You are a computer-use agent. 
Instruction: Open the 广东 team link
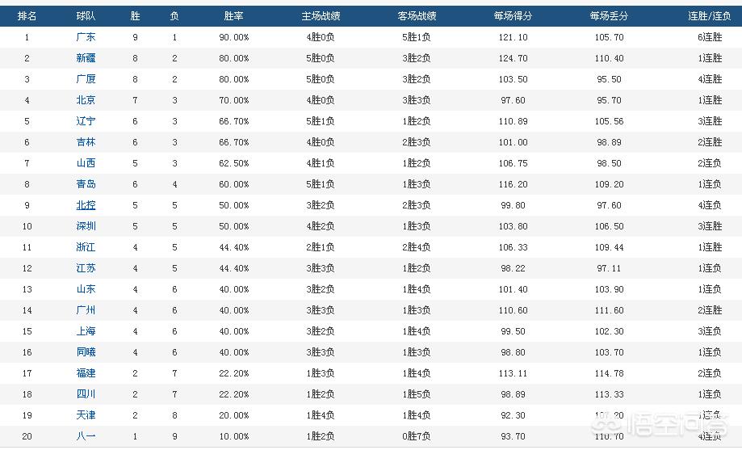(86, 37)
